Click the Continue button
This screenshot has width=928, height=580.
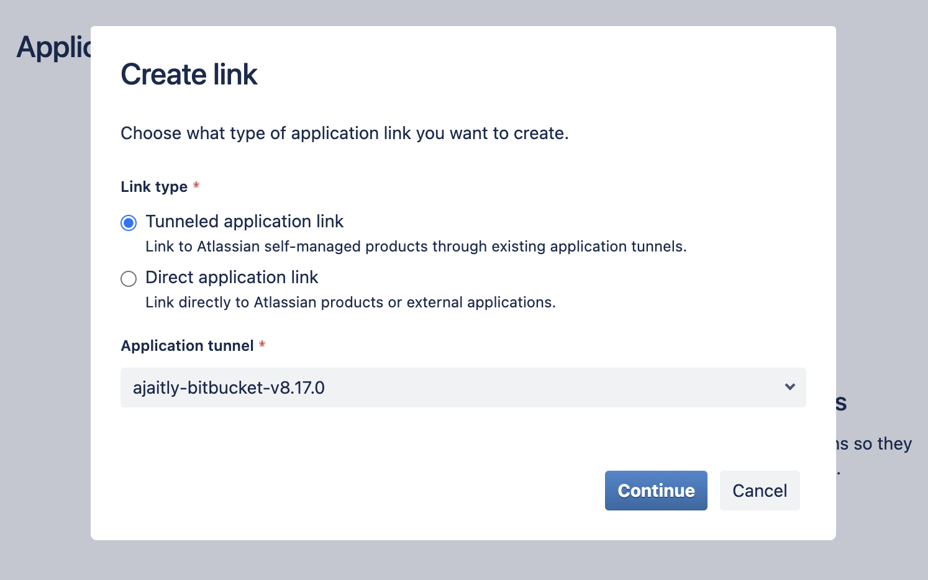[x=656, y=491]
